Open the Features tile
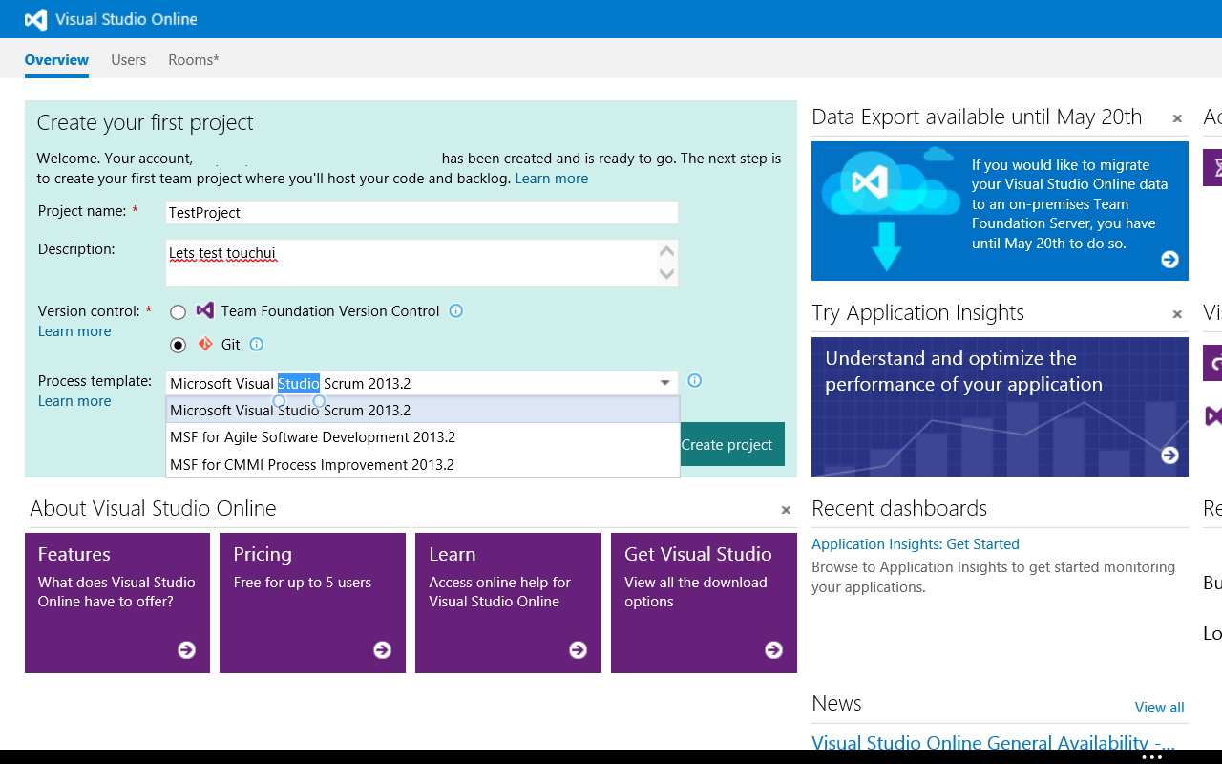The height and width of the screenshot is (764, 1222). tap(117, 603)
